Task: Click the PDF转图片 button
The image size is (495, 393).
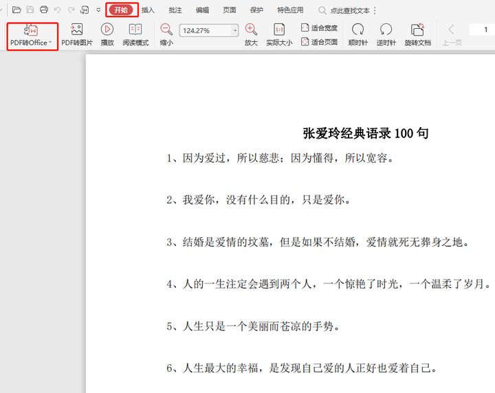Action: (x=77, y=35)
